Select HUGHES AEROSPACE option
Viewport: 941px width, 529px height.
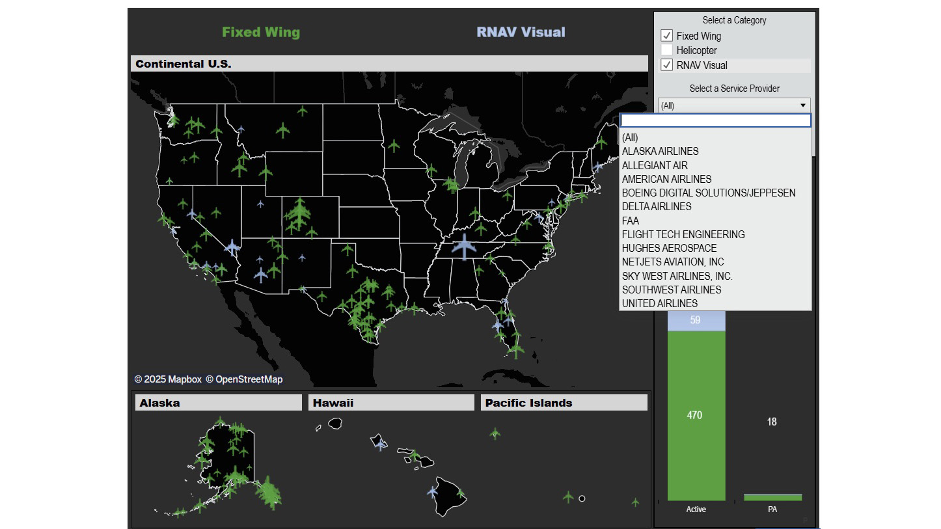[x=715, y=248]
